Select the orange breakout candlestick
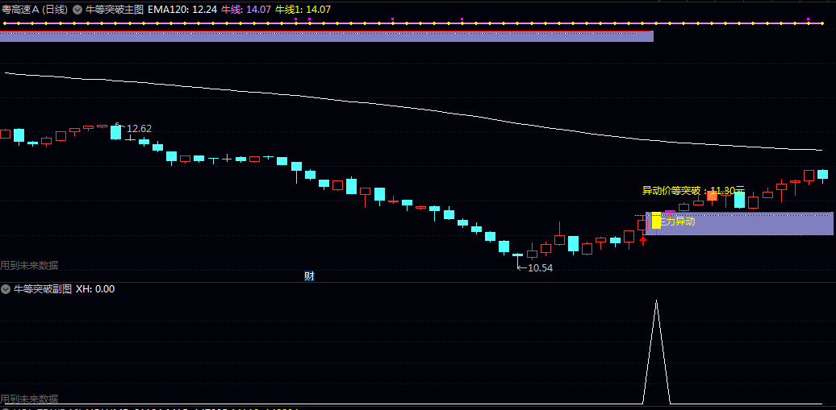This screenshot has width=836, height=410. click(x=712, y=196)
